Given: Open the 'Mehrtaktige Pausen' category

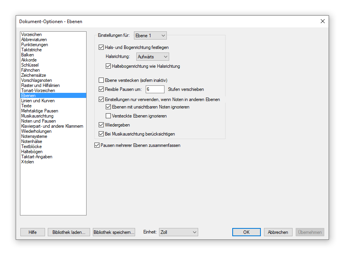Looking at the screenshot, I should tap(40, 111).
